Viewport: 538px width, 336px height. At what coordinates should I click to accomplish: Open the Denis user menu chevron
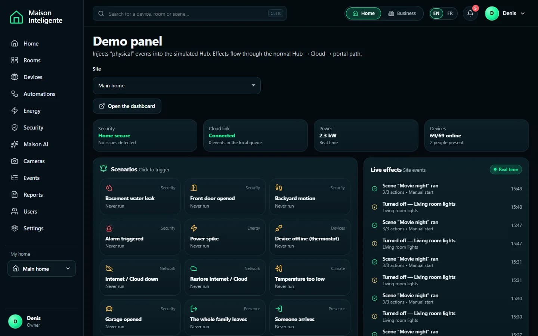coord(523,13)
